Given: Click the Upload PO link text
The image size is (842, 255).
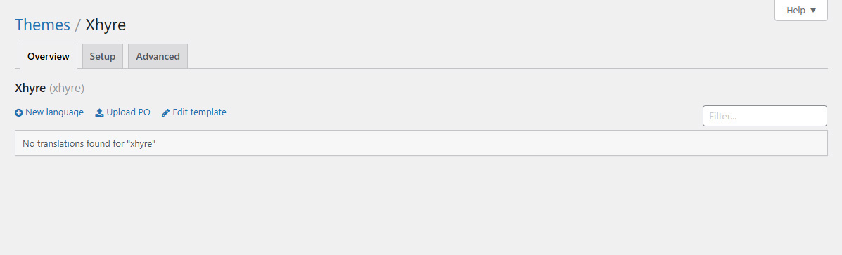Looking at the screenshot, I should 128,112.
